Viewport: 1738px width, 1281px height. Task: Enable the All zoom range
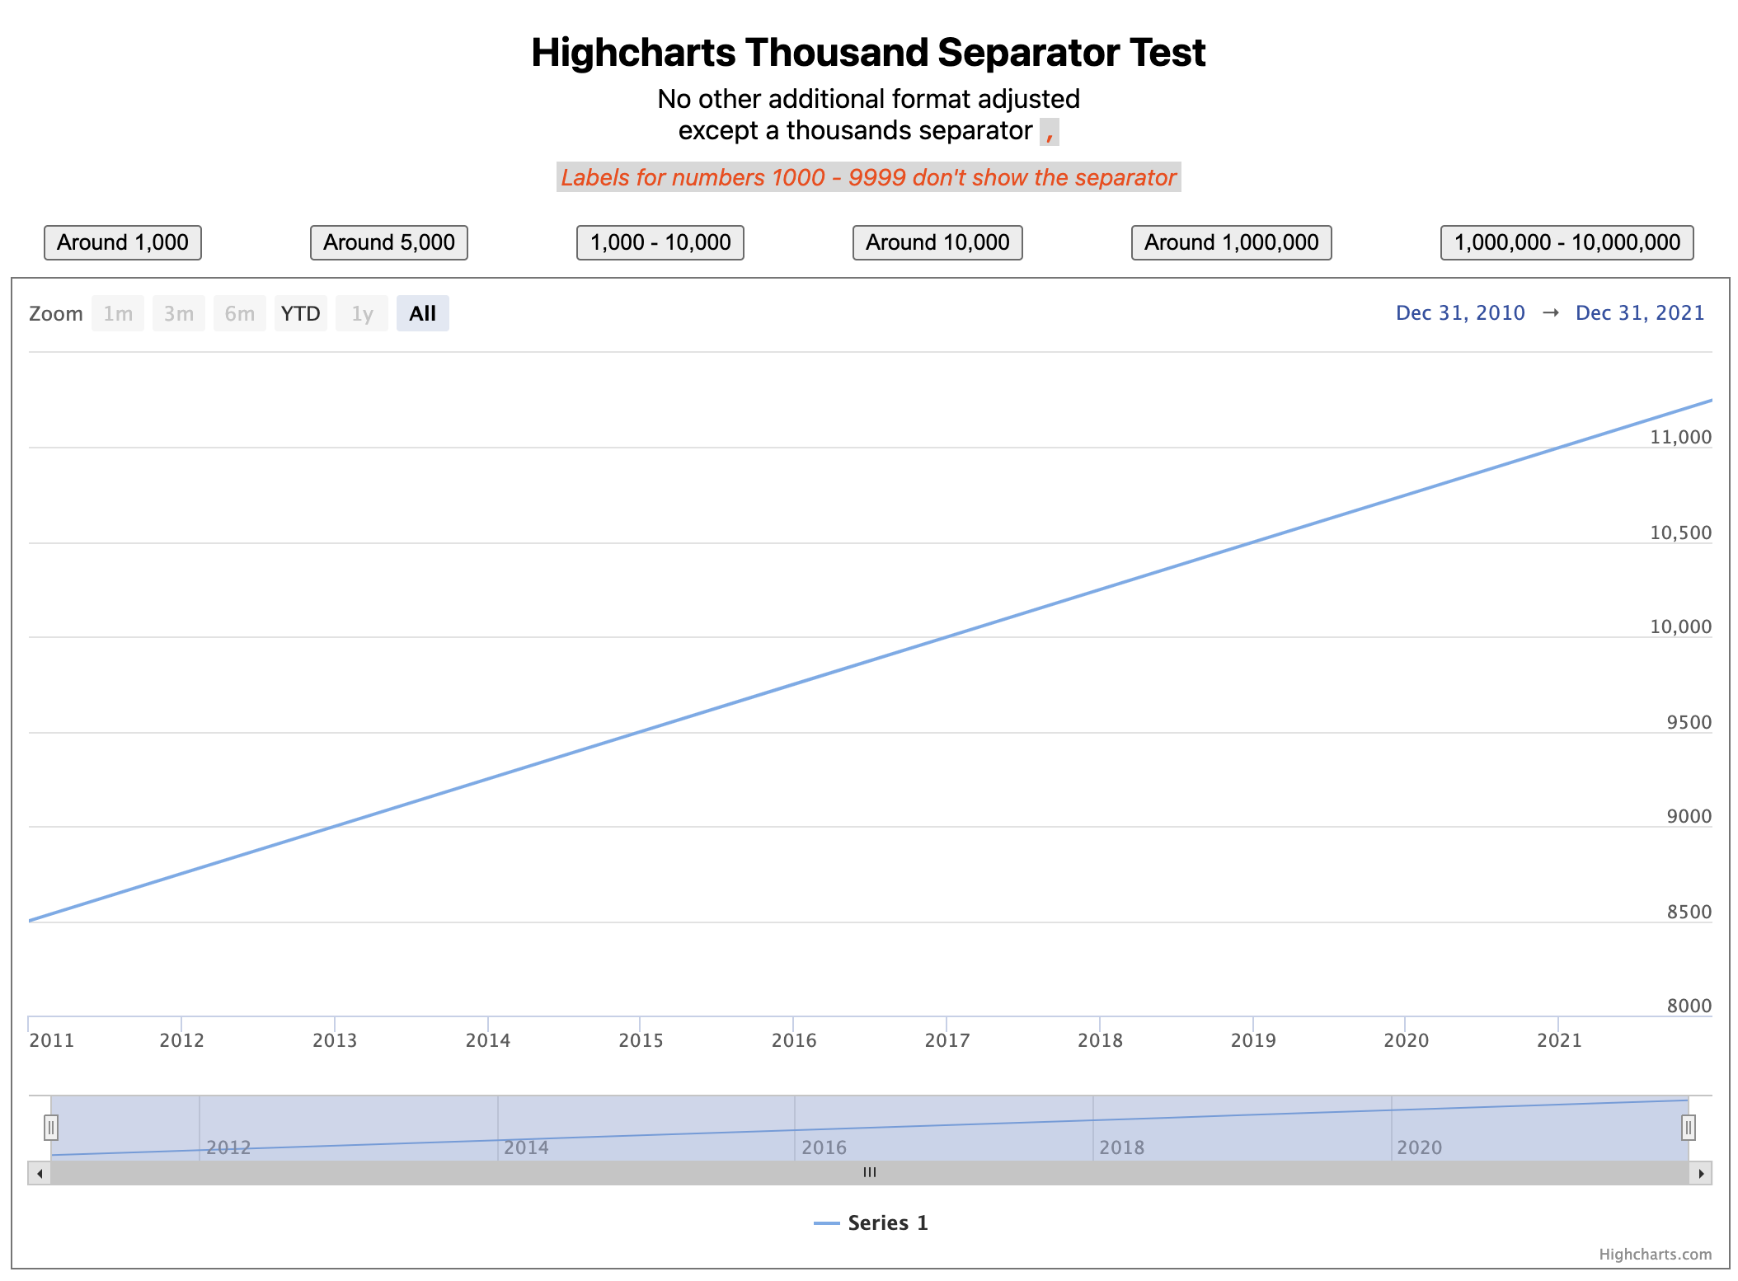point(423,313)
